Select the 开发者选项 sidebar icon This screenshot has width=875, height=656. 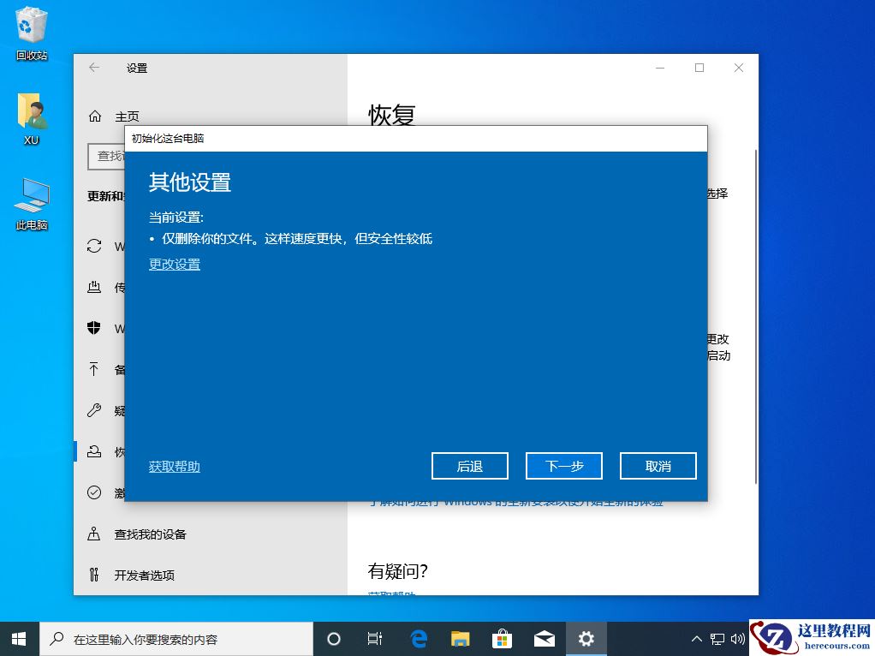pos(95,575)
